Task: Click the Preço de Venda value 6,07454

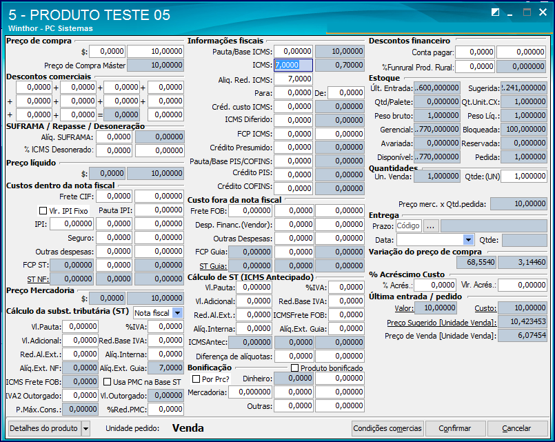Action: point(523,336)
